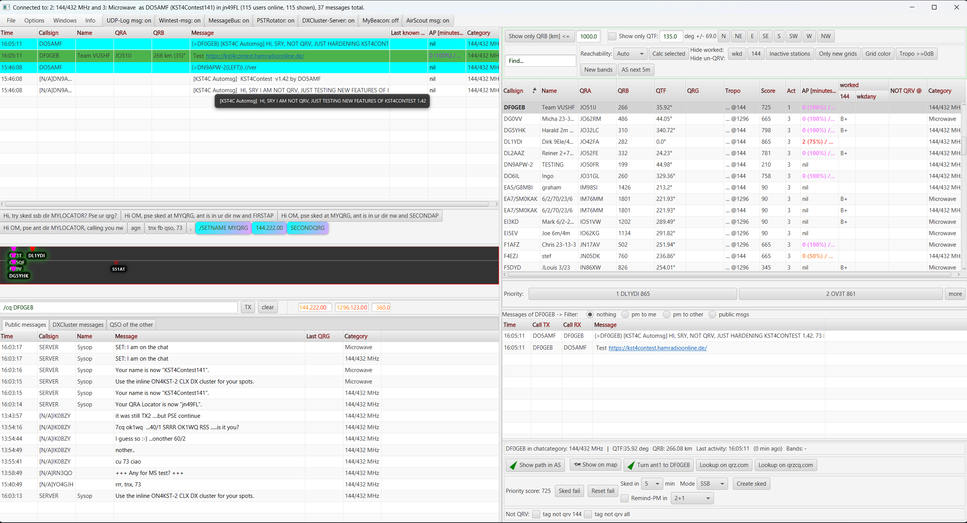Click the airplane icon on Show on map

tap(577, 465)
